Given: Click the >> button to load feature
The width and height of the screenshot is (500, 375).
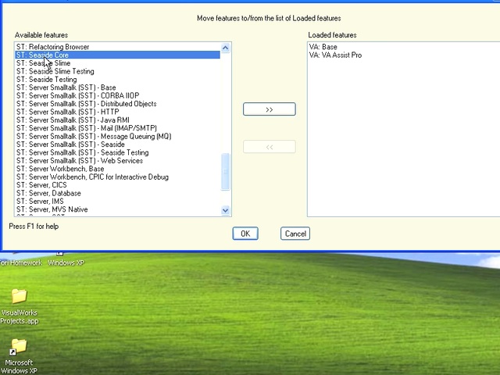Looking at the screenshot, I should [x=270, y=109].
